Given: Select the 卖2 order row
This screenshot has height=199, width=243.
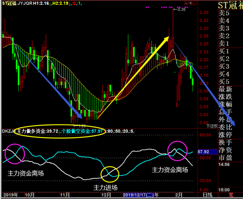Looking at the screenshot, I should coord(230,36).
